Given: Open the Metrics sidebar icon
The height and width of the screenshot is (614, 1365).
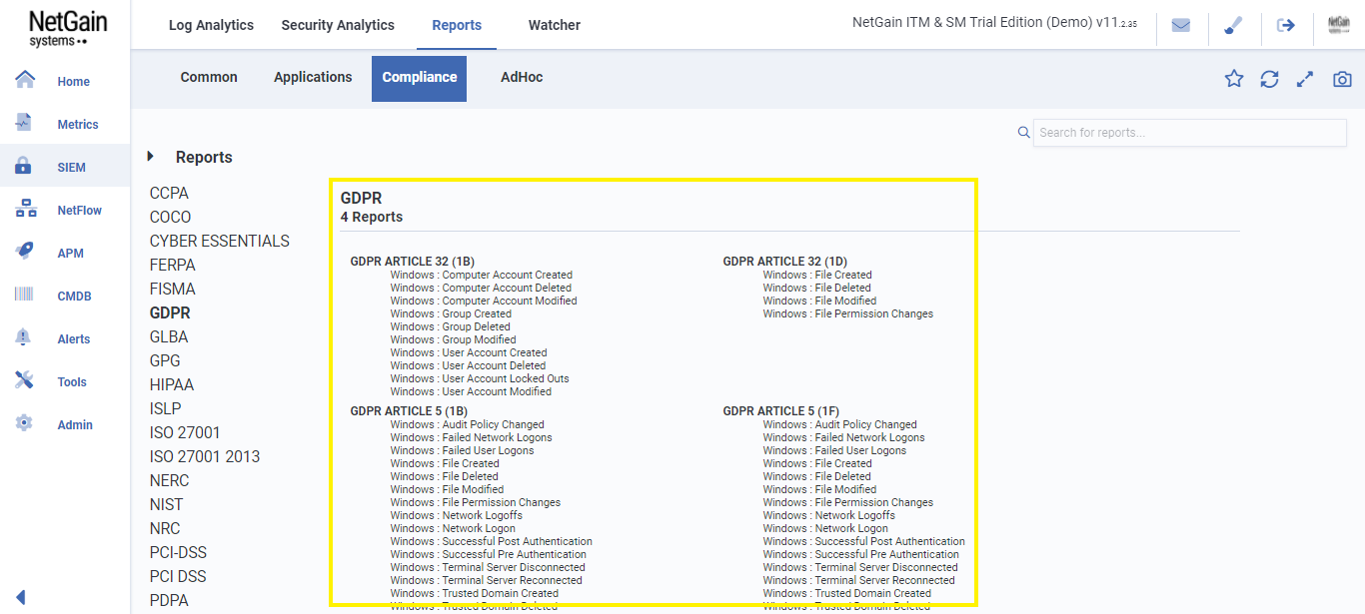Looking at the screenshot, I should pyautogui.click(x=25, y=123).
